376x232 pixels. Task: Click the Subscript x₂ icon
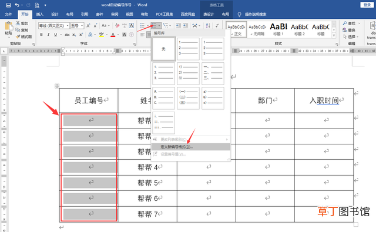coord(74,35)
